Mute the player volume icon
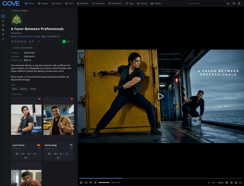 click(x=95, y=183)
